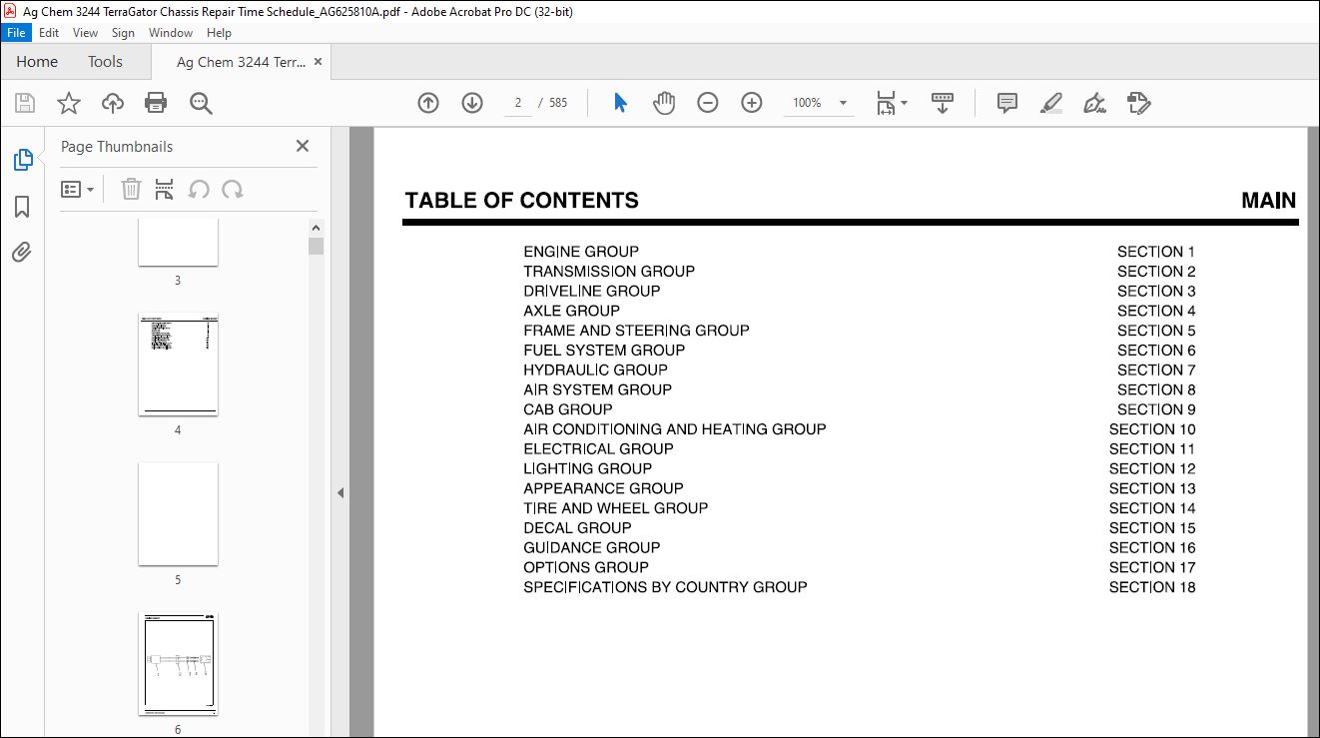The width and height of the screenshot is (1320, 738).
Task: Open Page Thumbnails panel icon in sidebar
Action: pyautogui.click(x=22, y=160)
